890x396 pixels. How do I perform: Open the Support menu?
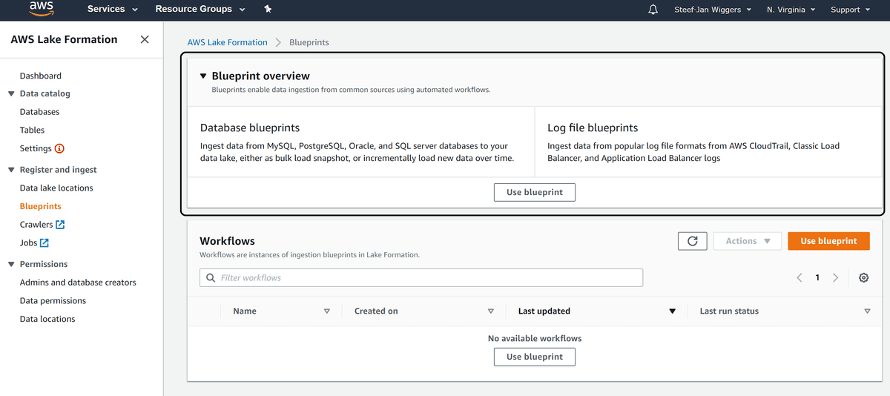click(850, 10)
